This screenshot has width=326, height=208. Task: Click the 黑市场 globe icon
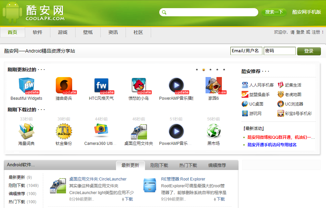point(213,131)
